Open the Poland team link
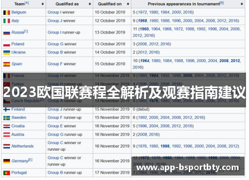The image size is (249, 180). 18,44
